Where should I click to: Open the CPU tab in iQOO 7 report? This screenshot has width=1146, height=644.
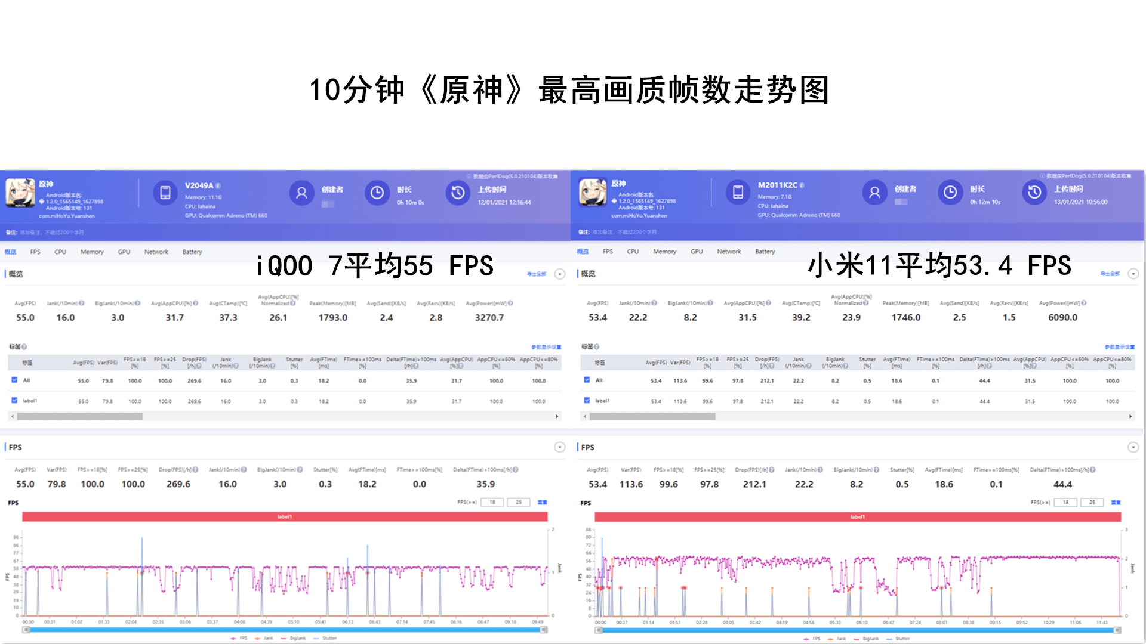60,252
